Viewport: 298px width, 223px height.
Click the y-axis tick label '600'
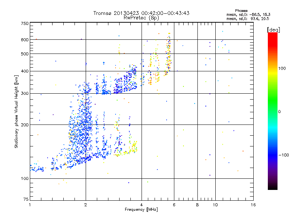[25, 40]
